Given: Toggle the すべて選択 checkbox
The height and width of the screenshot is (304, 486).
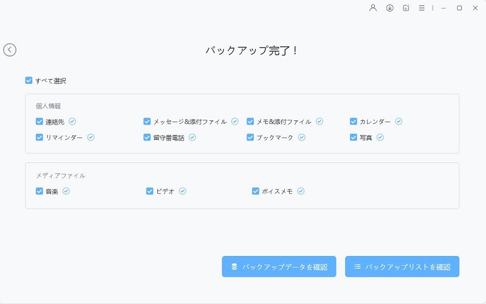Looking at the screenshot, I should [29, 80].
